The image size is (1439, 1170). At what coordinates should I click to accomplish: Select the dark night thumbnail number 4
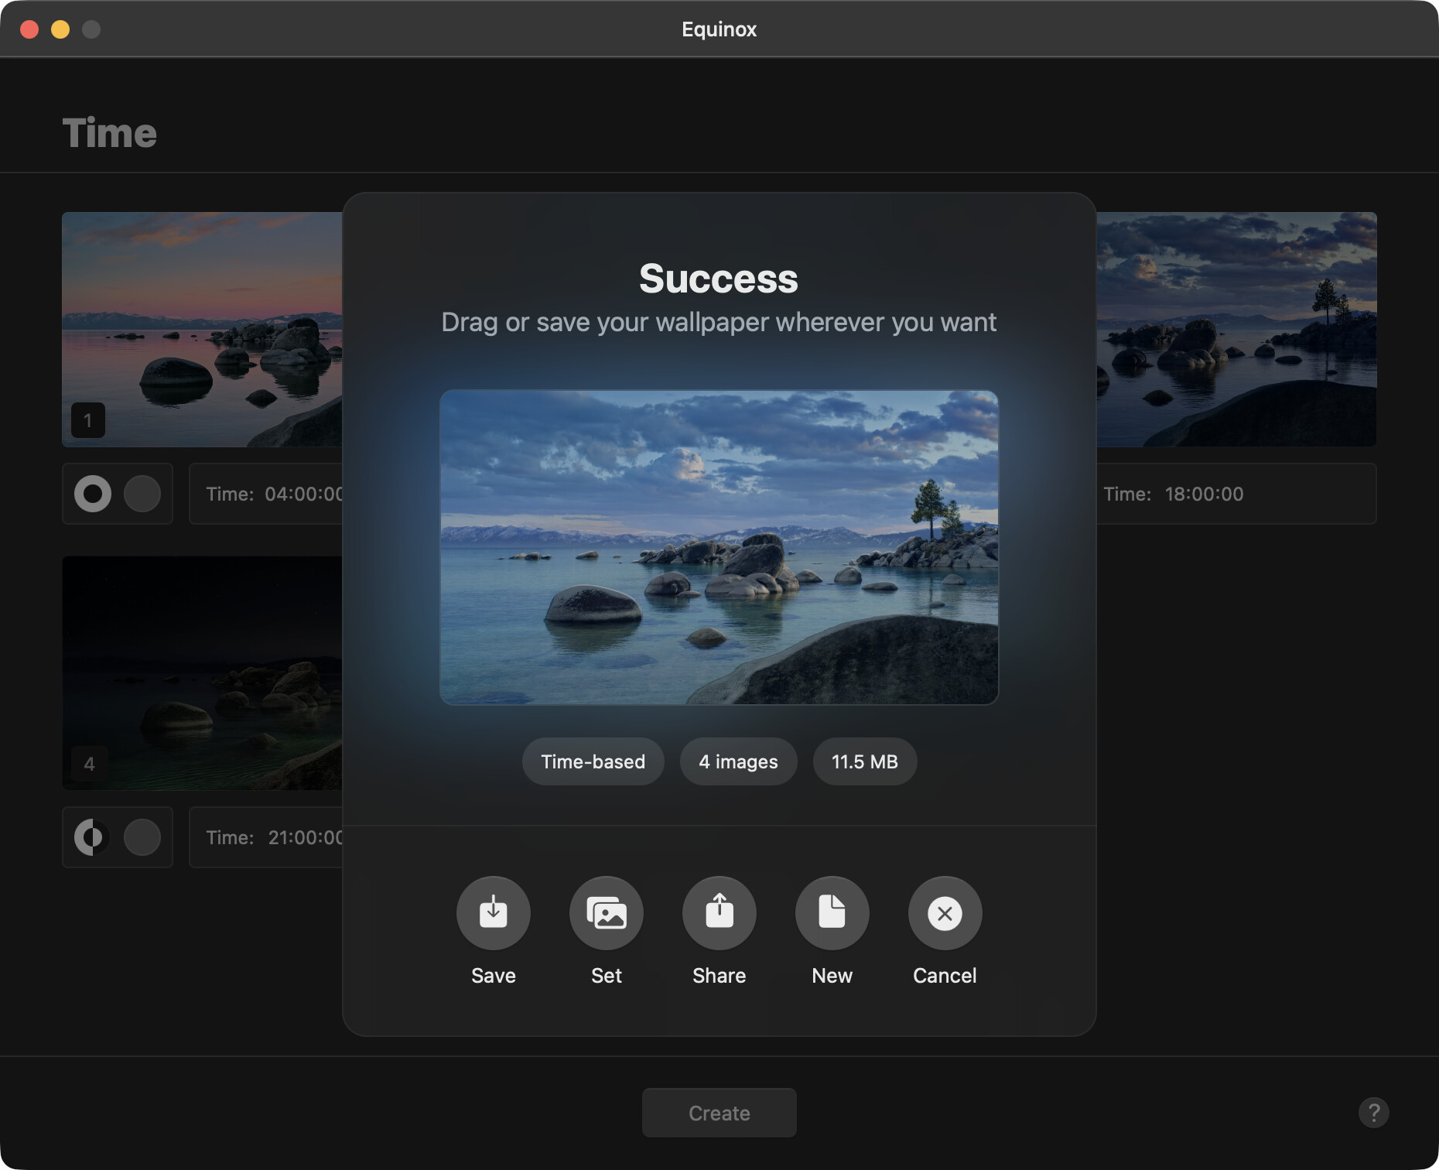click(201, 672)
